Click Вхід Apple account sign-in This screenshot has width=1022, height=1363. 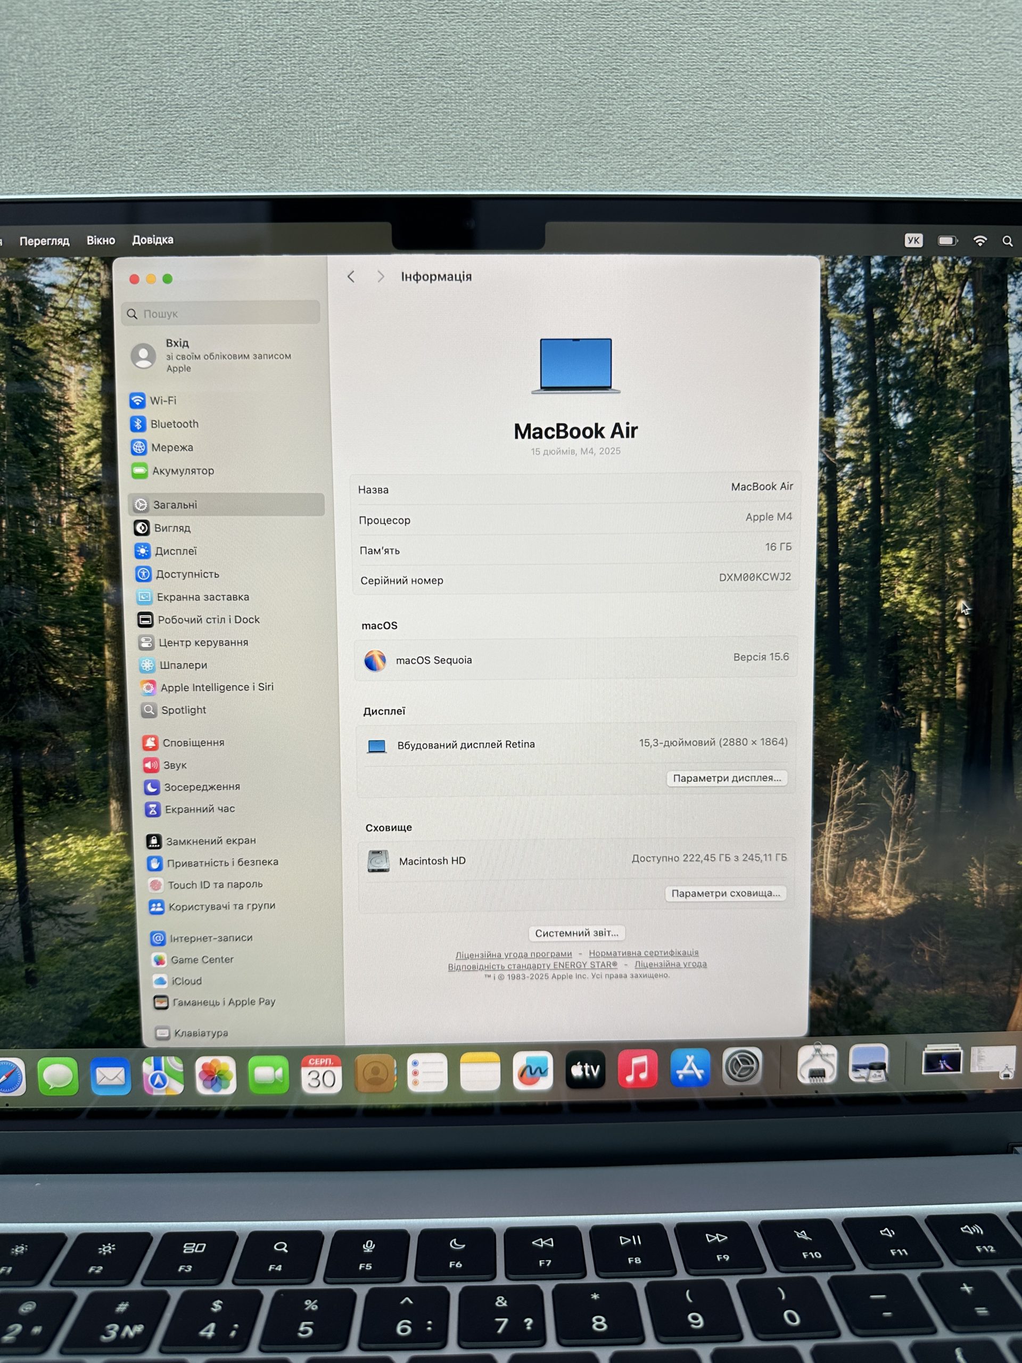[x=212, y=356]
